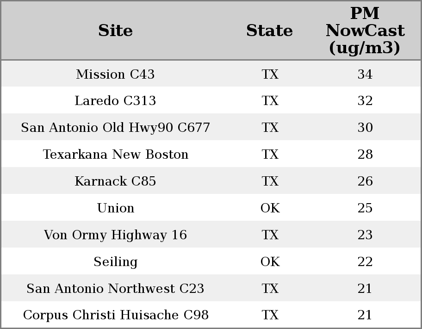Screen dimensions: 422x329
Task: Click Von Ormy Highway 16 site
Action: pyautogui.click(x=115, y=235)
